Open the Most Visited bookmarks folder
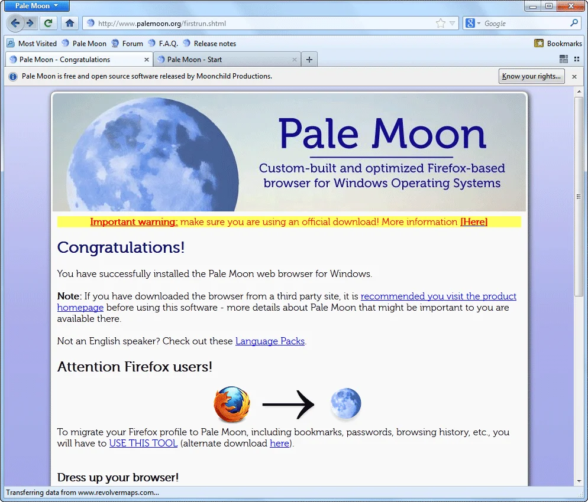This screenshot has width=588, height=502. (32, 44)
